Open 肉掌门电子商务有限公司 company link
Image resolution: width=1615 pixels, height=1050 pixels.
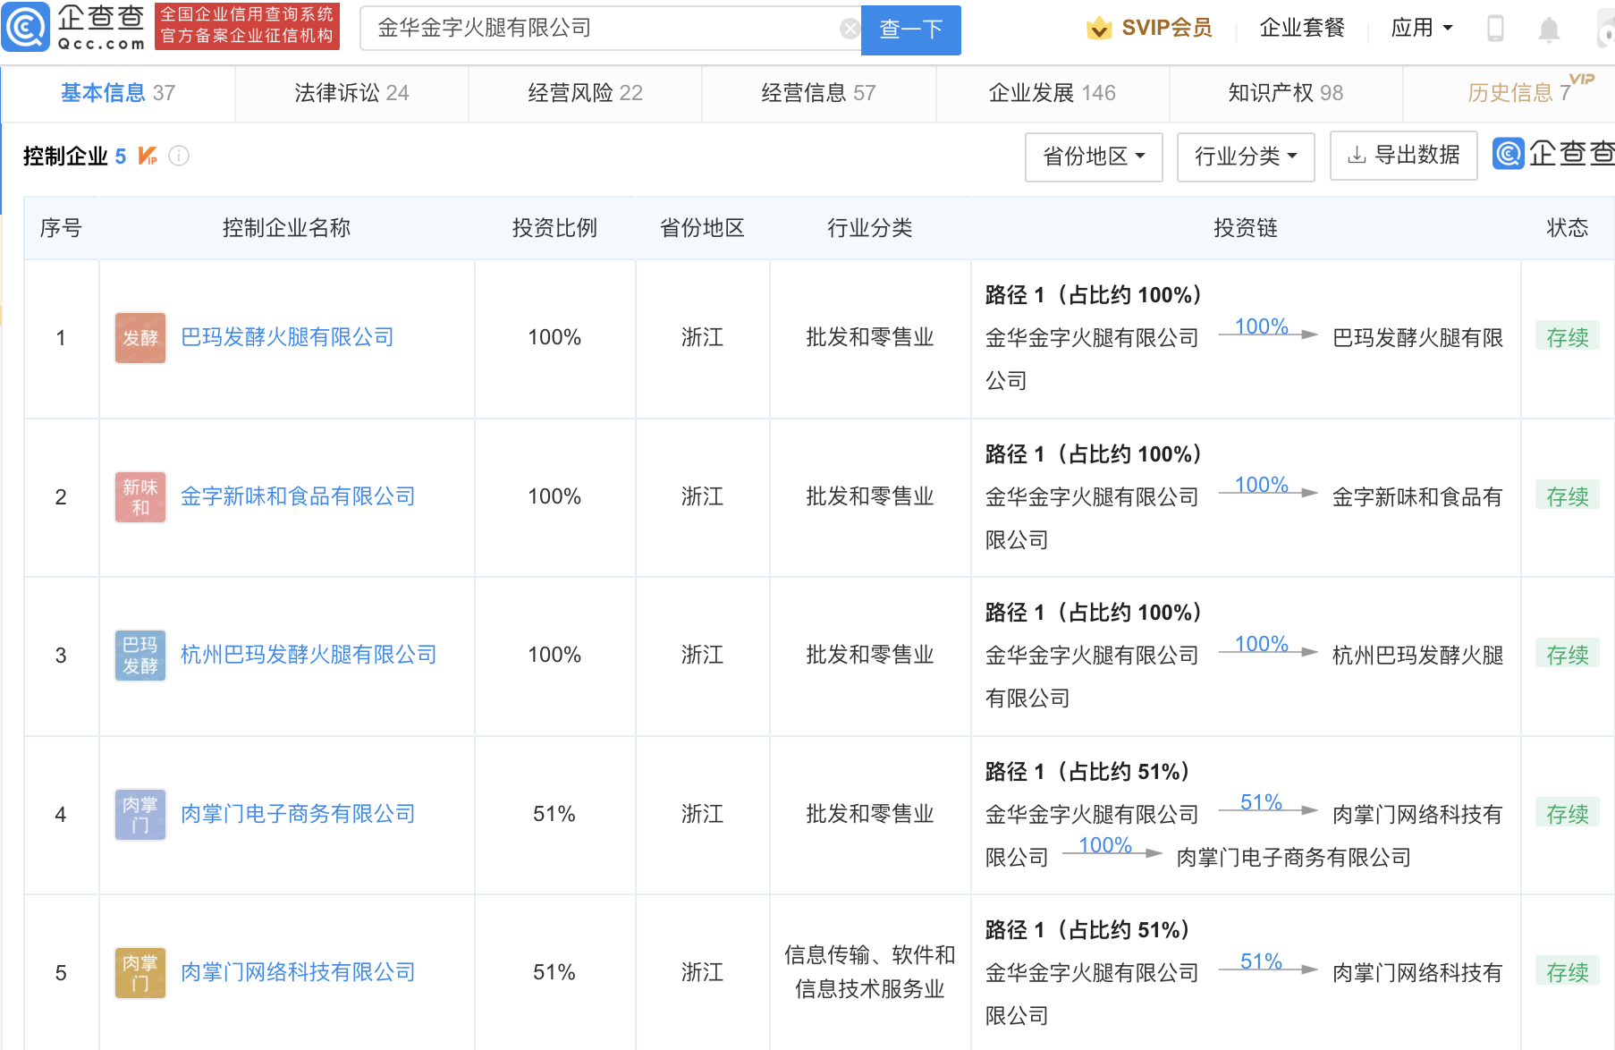point(298,814)
